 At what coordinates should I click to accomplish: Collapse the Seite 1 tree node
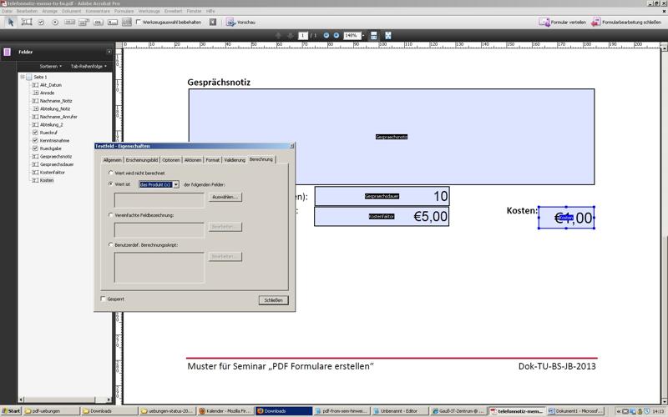(x=23, y=77)
